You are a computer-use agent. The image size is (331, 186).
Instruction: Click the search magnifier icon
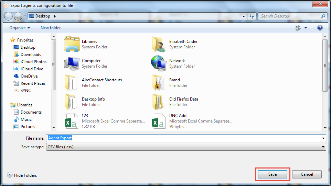point(323,16)
